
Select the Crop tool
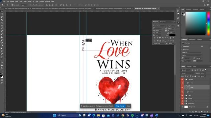coord(2,23)
